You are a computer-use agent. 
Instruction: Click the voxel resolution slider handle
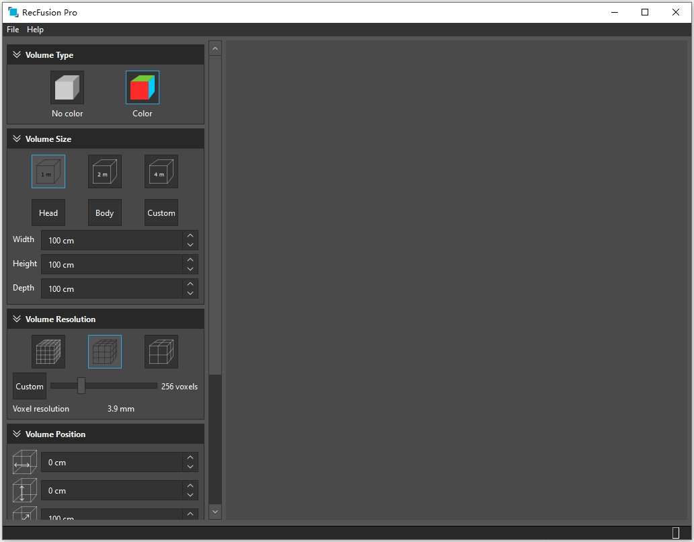(81, 386)
